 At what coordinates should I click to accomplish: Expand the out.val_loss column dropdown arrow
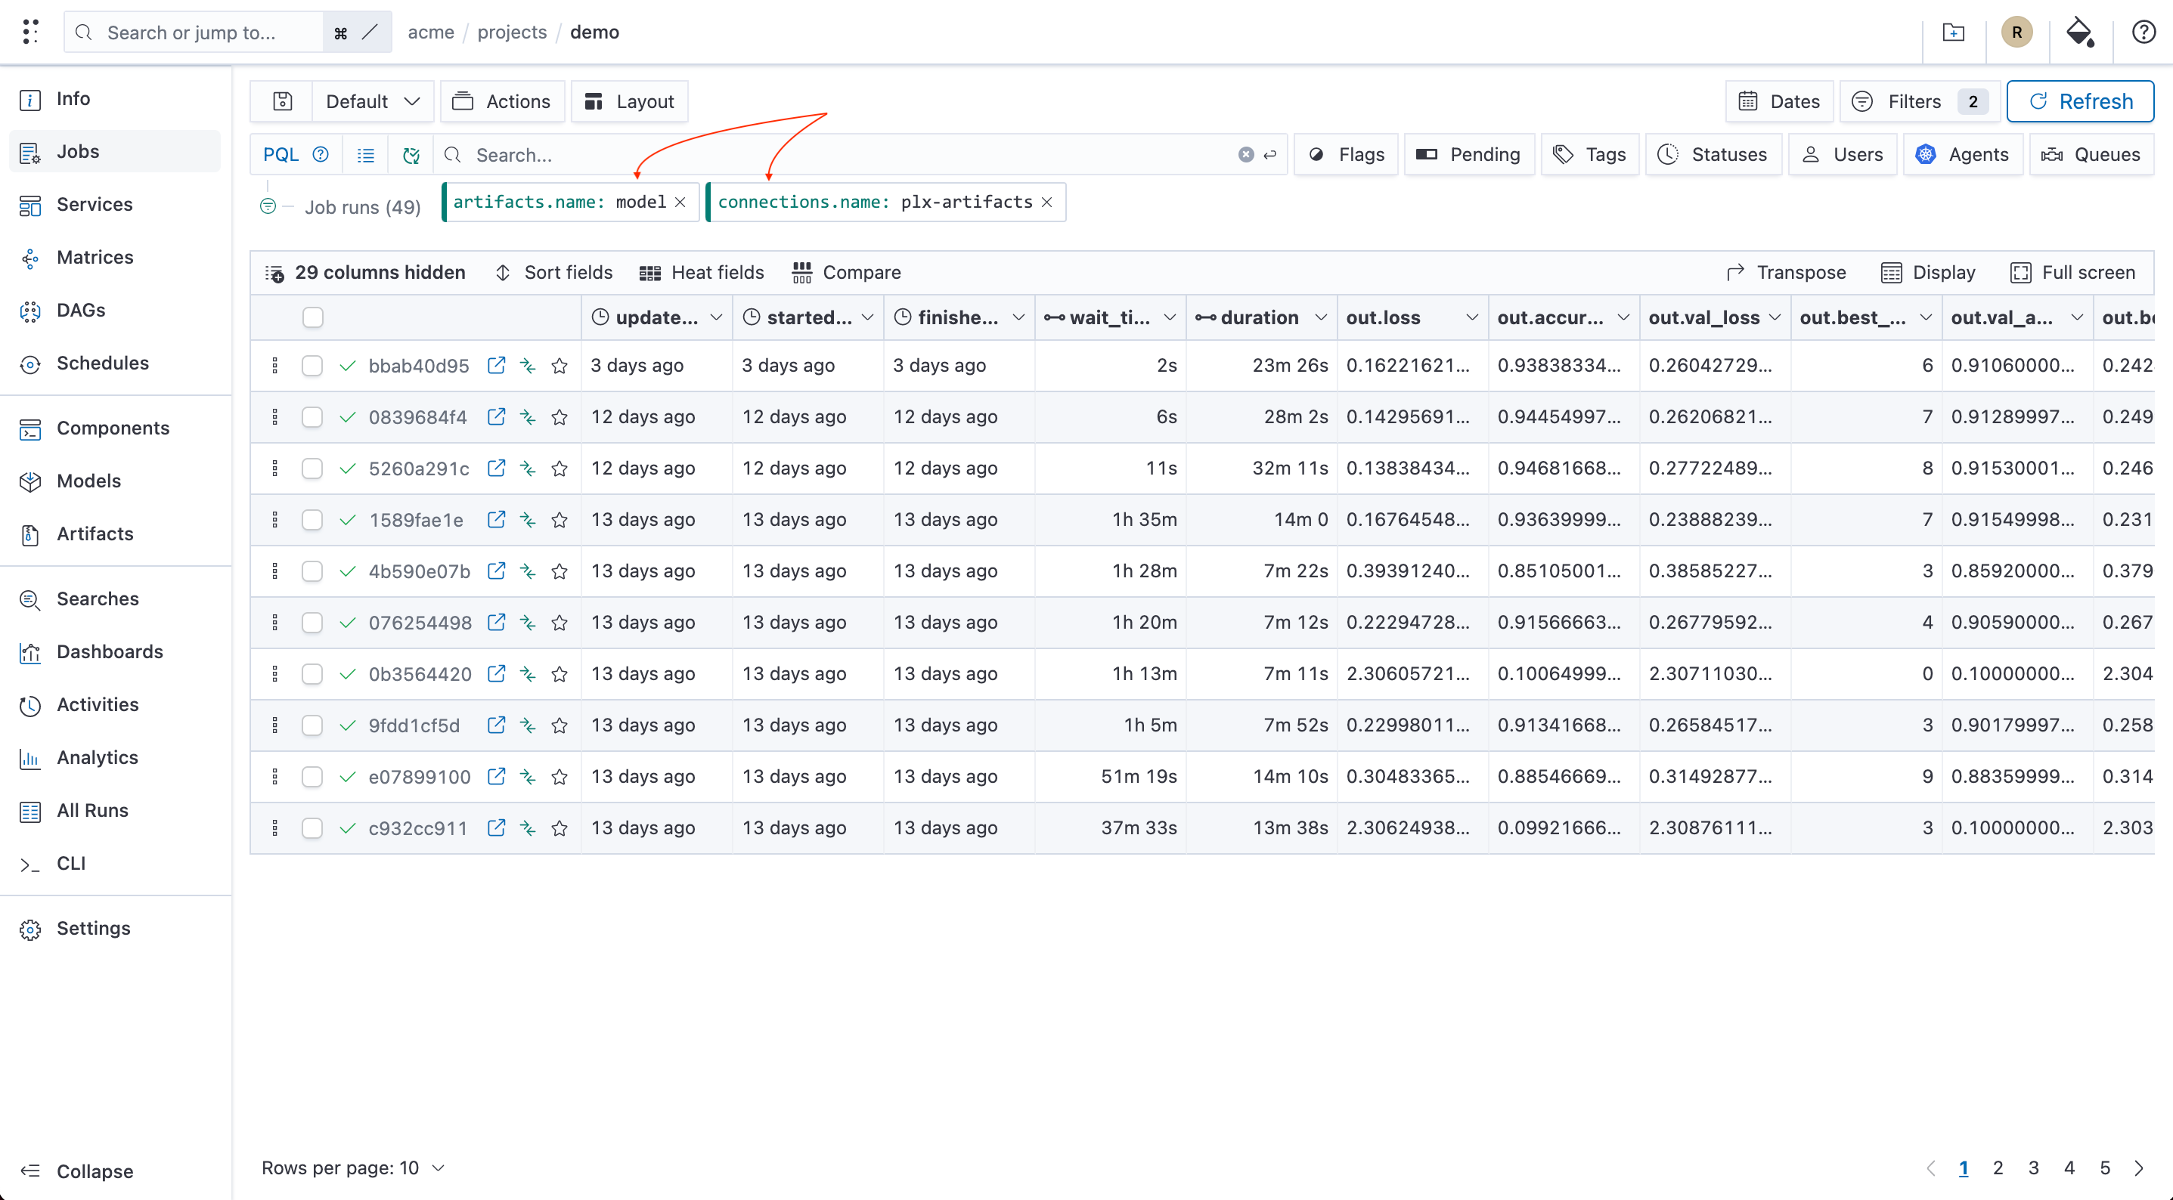[x=1775, y=317]
